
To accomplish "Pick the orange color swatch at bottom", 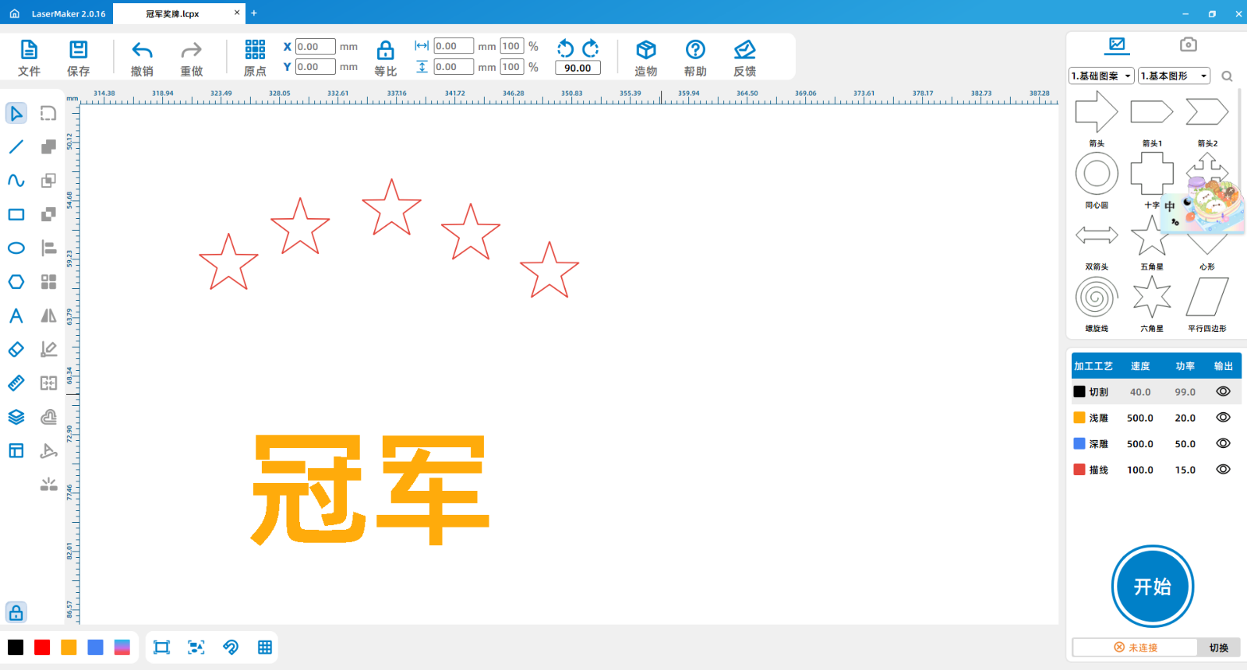I will click(x=69, y=647).
